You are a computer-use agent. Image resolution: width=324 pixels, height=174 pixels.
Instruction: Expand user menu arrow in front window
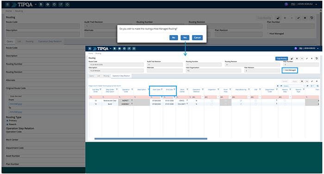tap(318, 49)
